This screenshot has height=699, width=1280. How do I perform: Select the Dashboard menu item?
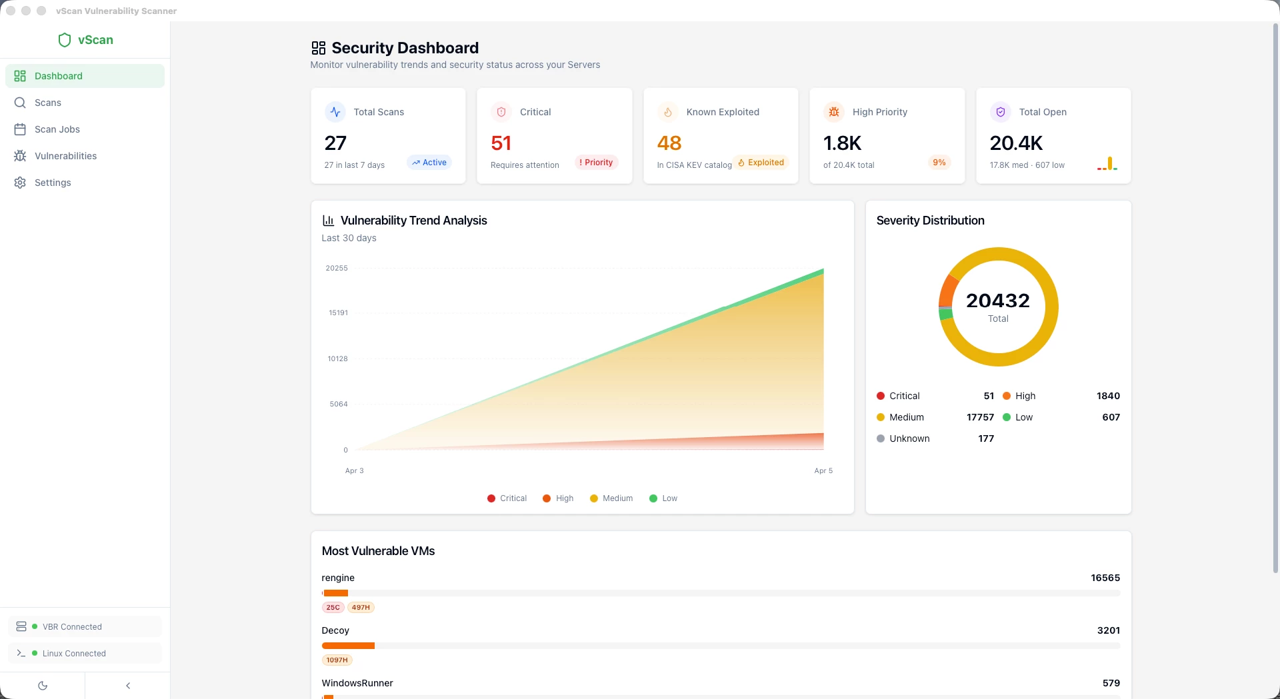point(85,76)
